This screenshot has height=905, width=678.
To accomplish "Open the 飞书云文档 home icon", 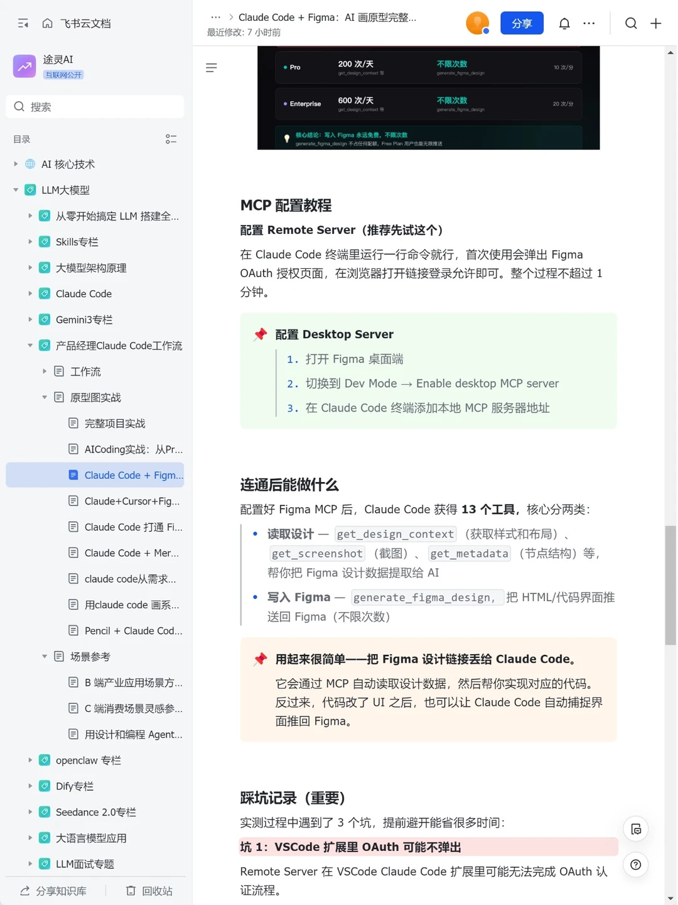I will (x=47, y=23).
